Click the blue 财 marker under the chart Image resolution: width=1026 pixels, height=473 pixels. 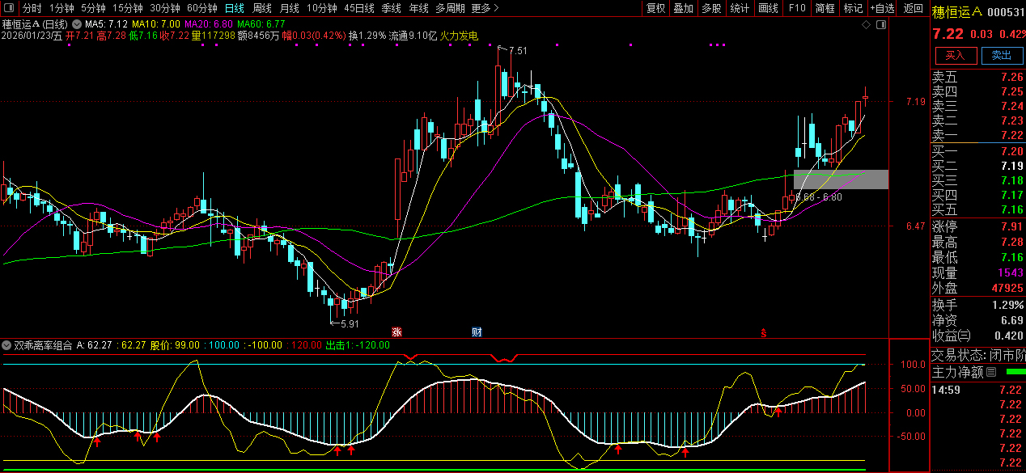coord(477,332)
